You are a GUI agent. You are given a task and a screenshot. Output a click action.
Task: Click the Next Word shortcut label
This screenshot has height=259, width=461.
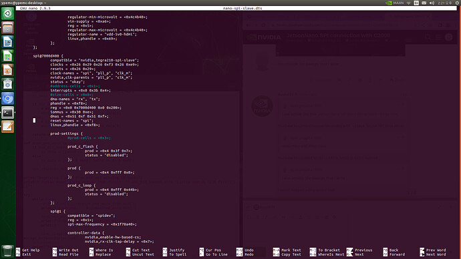coord(436,254)
